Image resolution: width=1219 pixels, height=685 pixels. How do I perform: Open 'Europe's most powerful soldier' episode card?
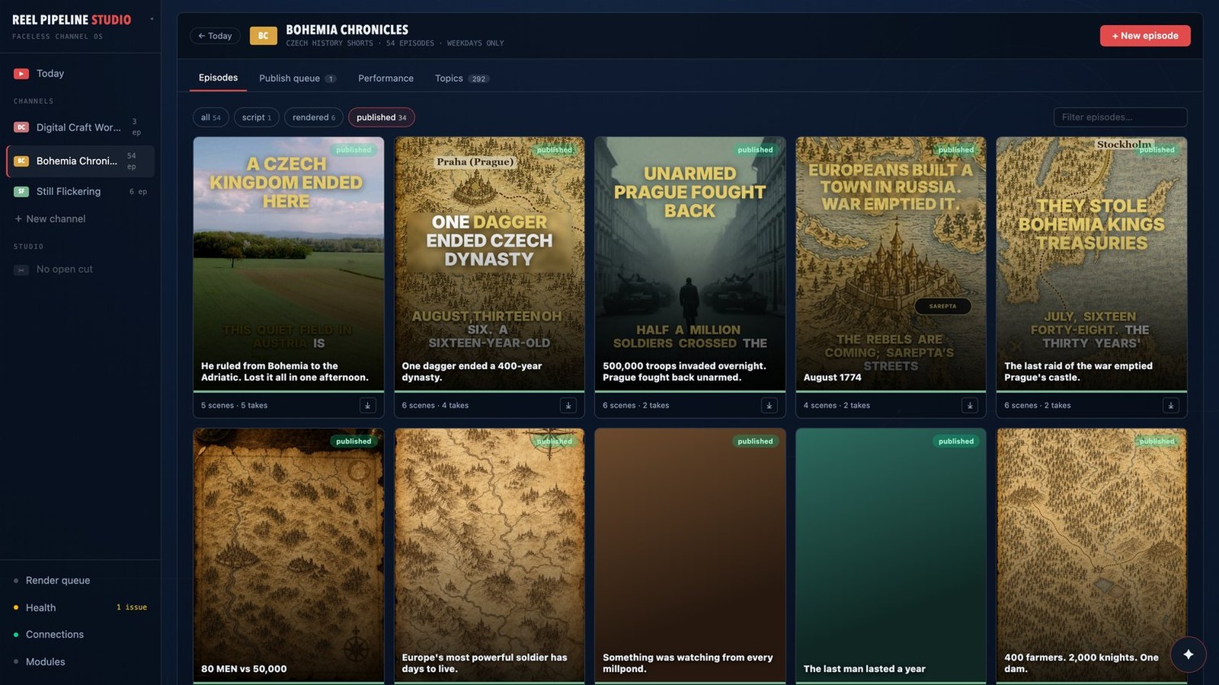(x=489, y=556)
